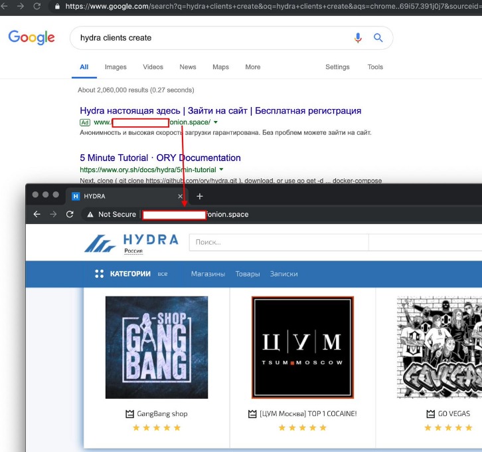Expand the arrow beside the ory.sh URL
482x452 pixels.
(220, 170)
